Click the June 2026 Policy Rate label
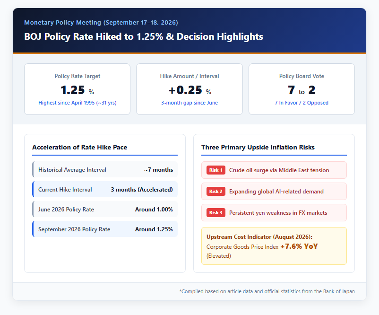 (66, 210)
